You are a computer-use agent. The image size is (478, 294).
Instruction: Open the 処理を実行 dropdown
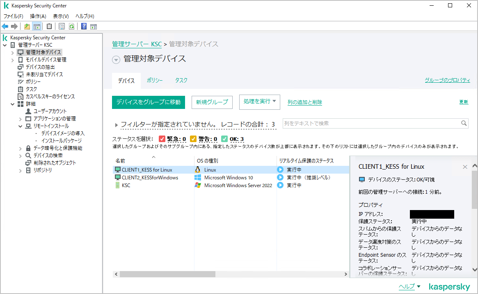259,102
